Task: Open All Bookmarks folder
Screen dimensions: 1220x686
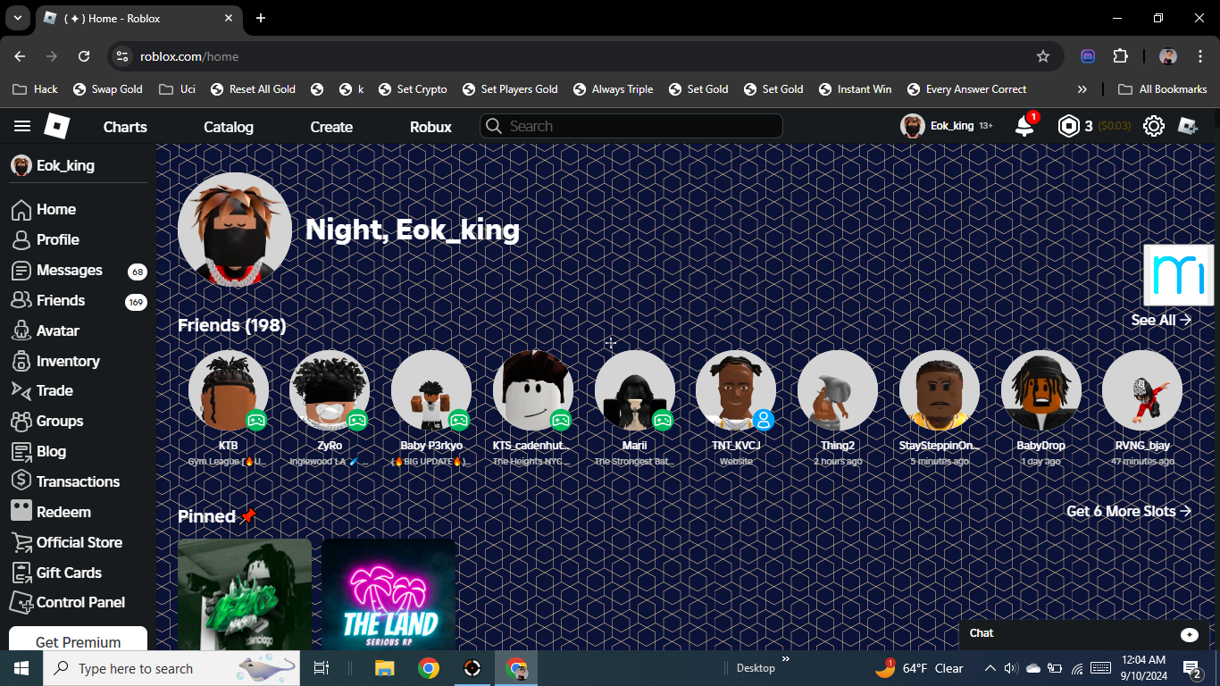Action: [x=1165, y=89]
